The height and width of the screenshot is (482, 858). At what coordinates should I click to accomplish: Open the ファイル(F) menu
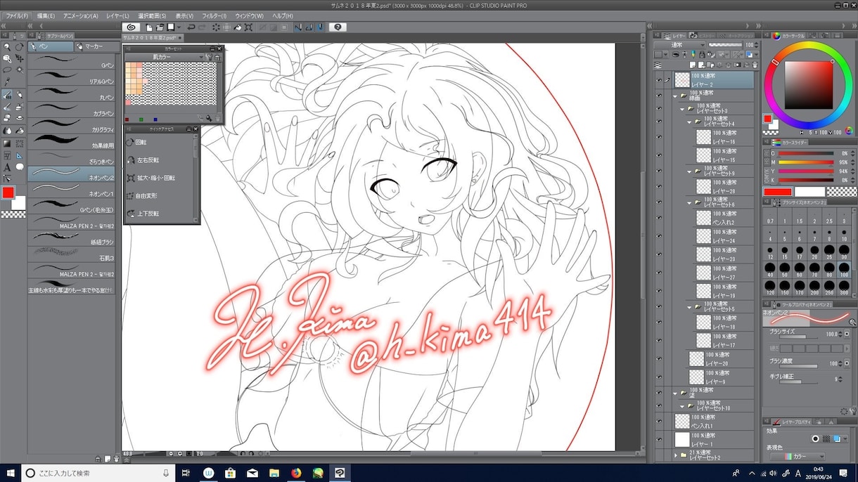pos(17,15)
